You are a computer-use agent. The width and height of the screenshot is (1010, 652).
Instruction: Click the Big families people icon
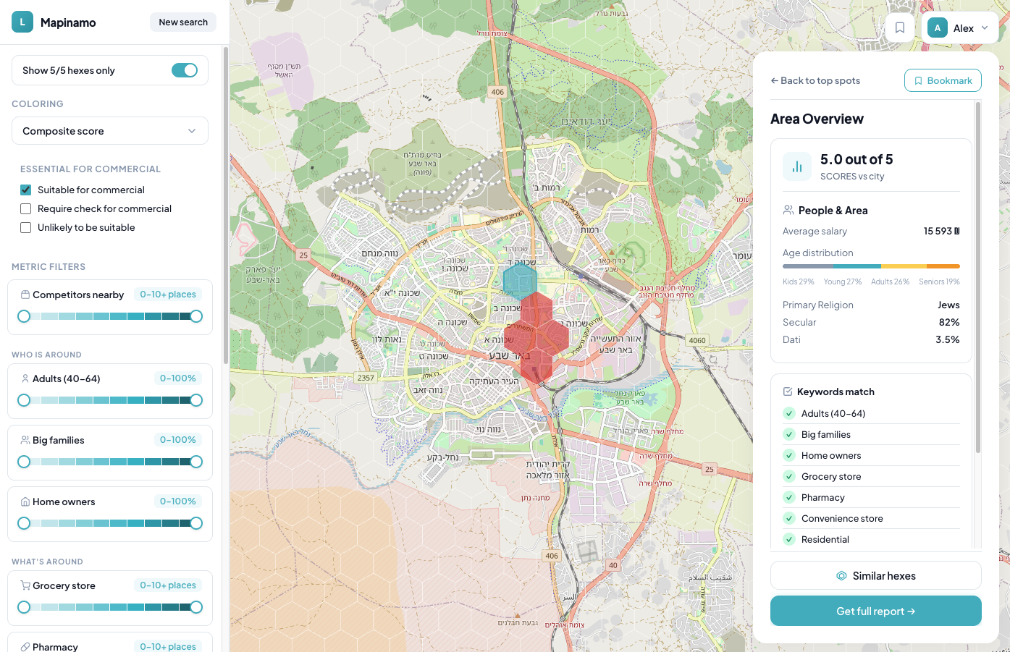click(x=25, y=440)
